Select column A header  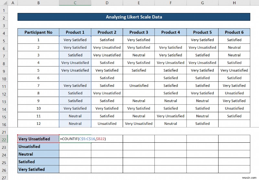pyautogui.click(x=13, y=3)
